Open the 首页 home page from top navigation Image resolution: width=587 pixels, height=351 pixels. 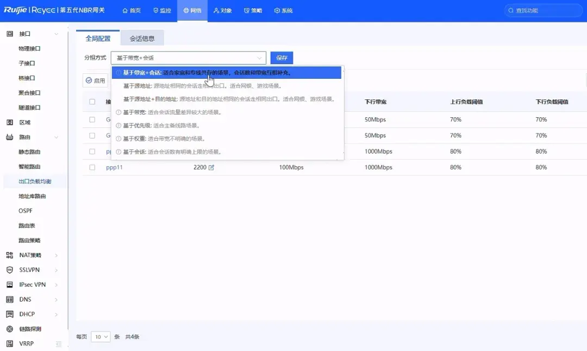[x=131, y=10]
